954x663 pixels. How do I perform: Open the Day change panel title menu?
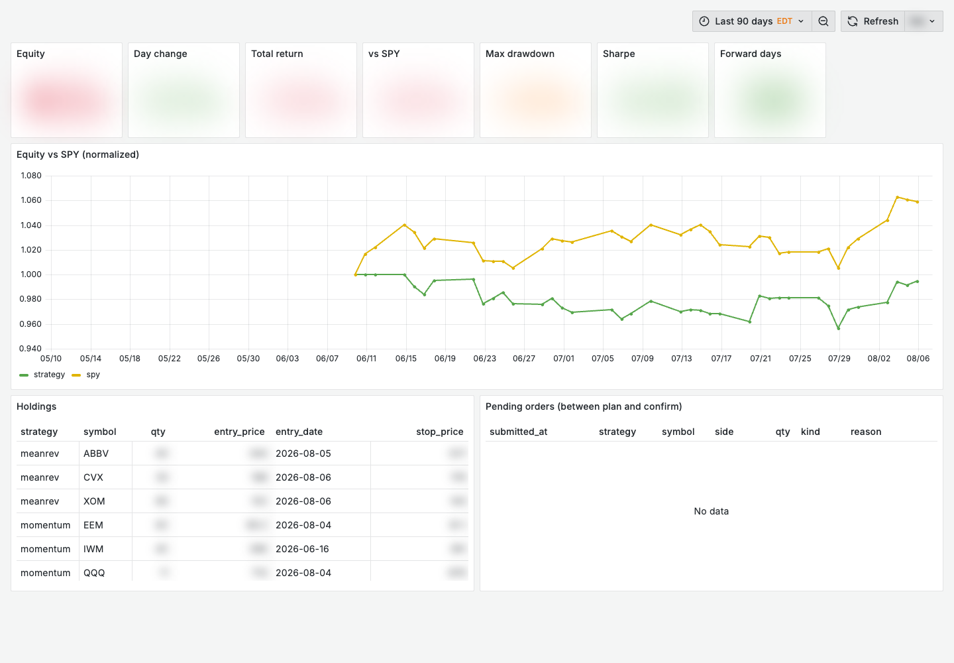pyautogui.click(x=160, y=54)
